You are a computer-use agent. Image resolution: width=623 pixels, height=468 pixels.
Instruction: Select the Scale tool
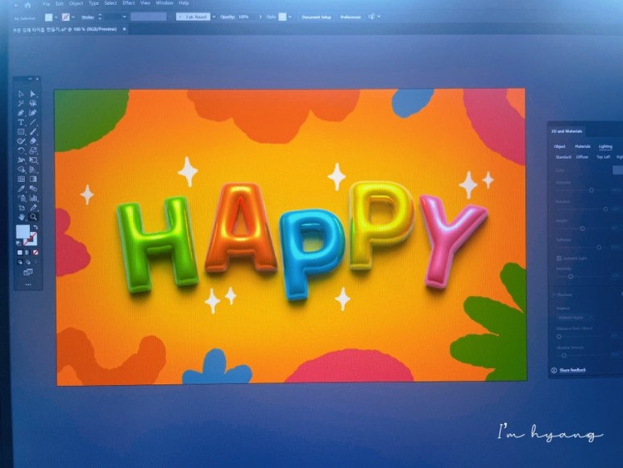tap(33, 151)
